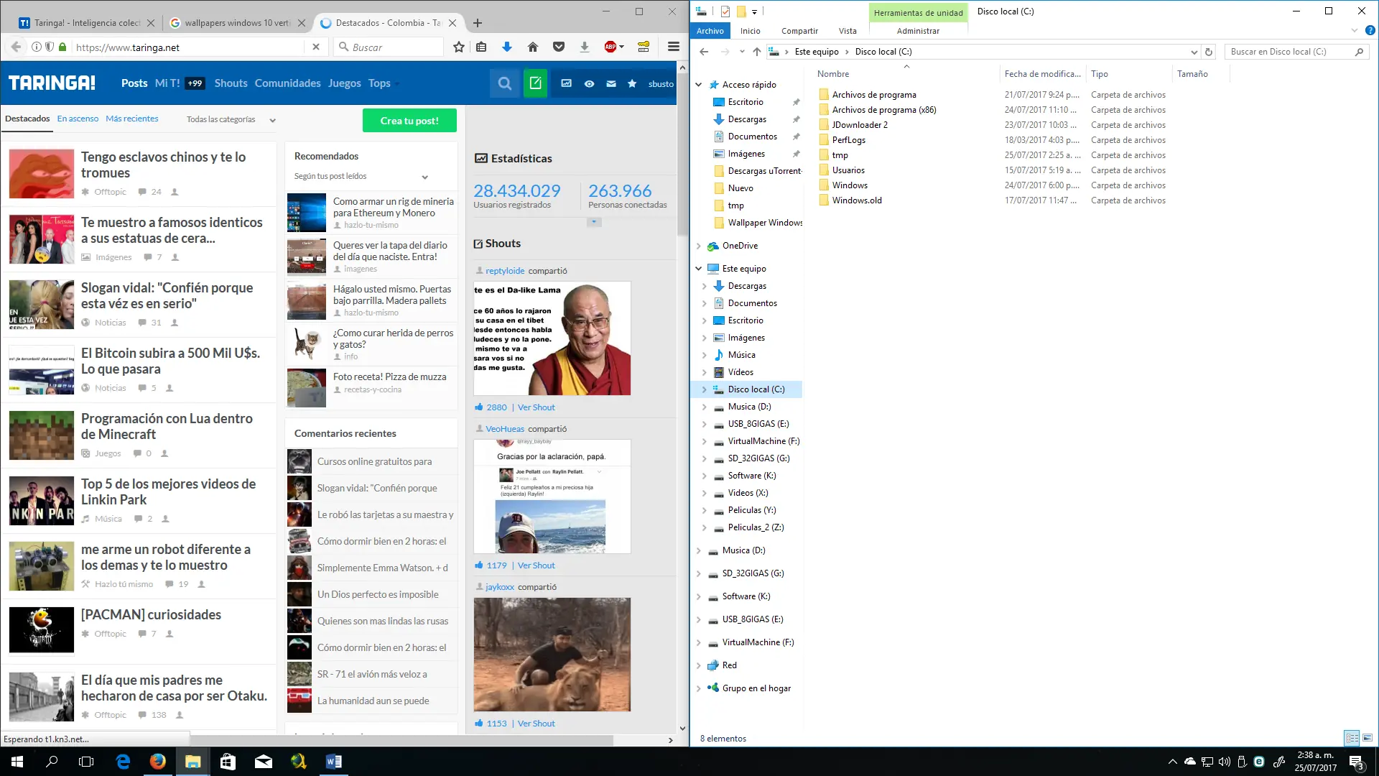Image resolution: width=1379 pixels, height=776 pixels.
Task: Click the Pocket icon in Firefox toolbar
Action: click(559, 47)
